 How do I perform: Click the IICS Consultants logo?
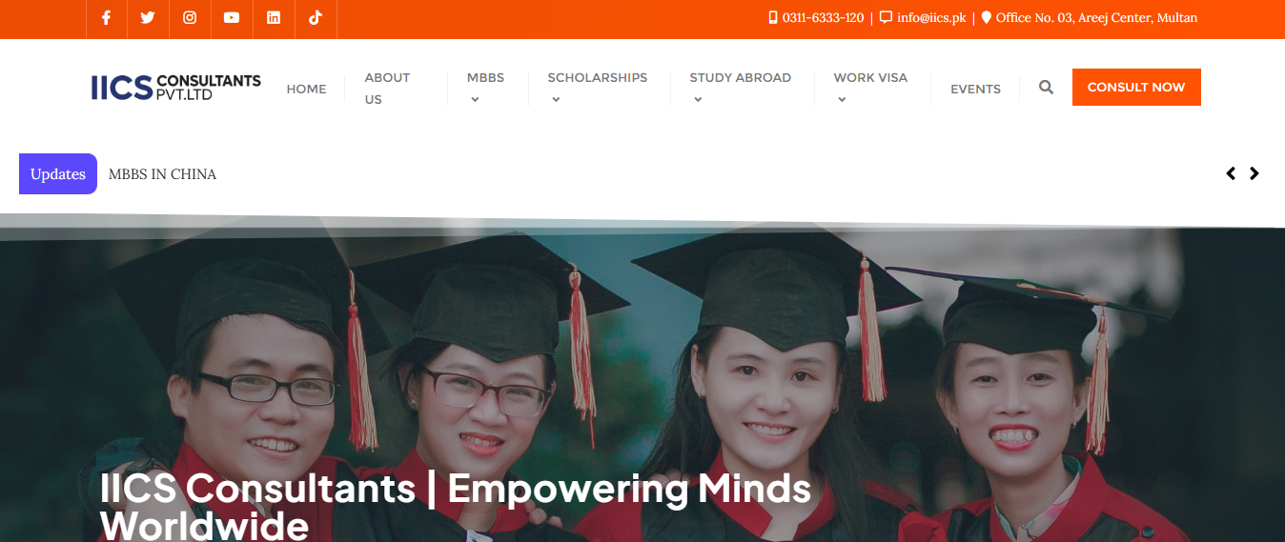click(x=175, y=88)
